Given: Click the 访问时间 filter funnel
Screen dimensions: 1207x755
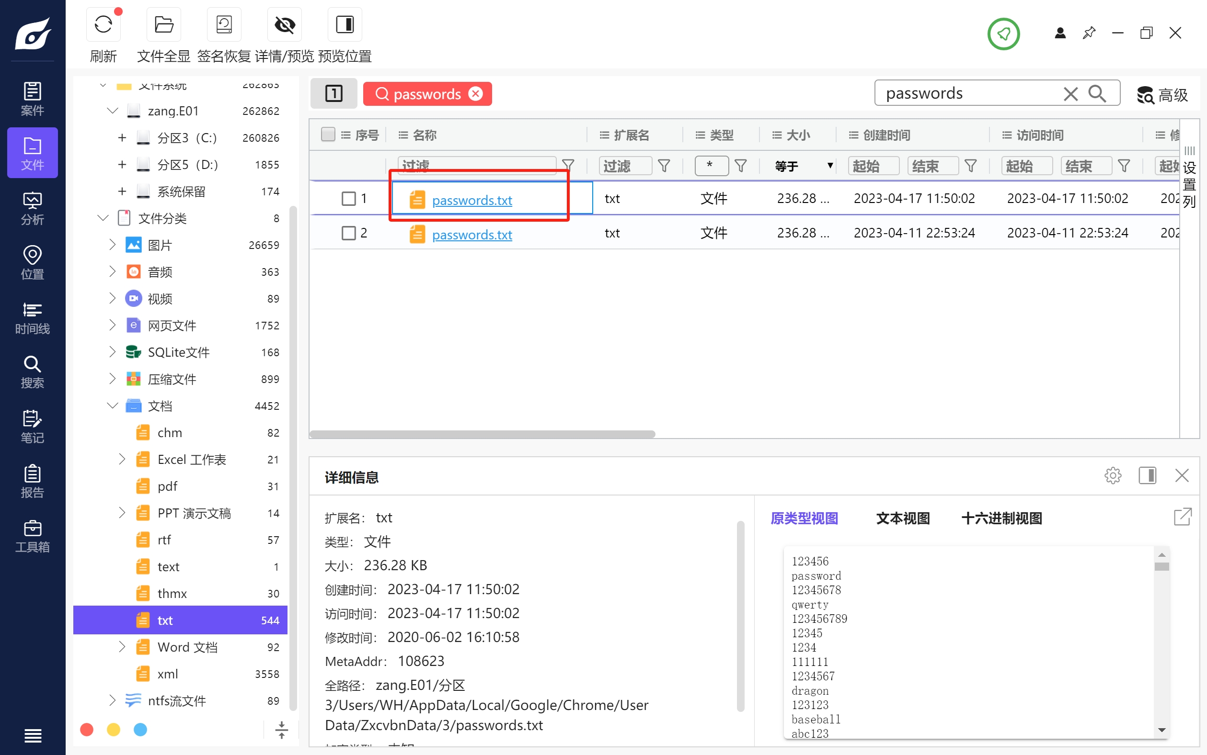Looking at the screenshot, I should (1124, 165).
